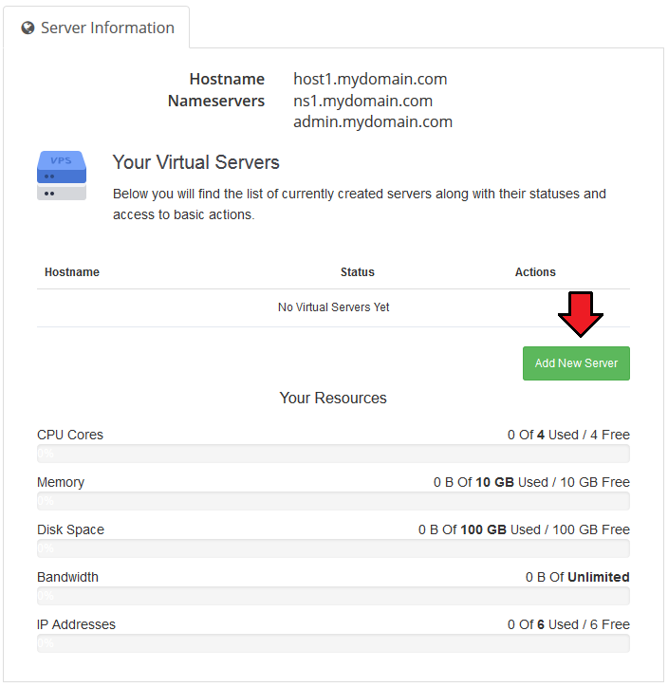
Task: Click the VPS server stack icon
Action: coord(62,176)
